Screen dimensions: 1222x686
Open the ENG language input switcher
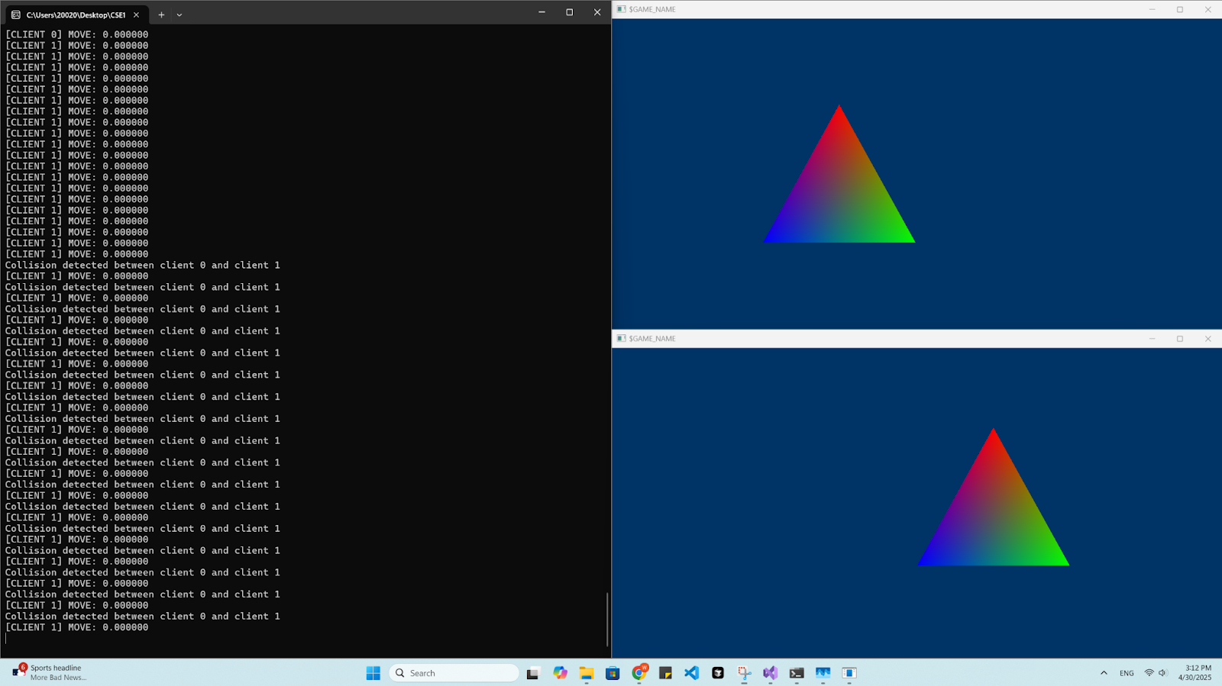click(1127, 673)
